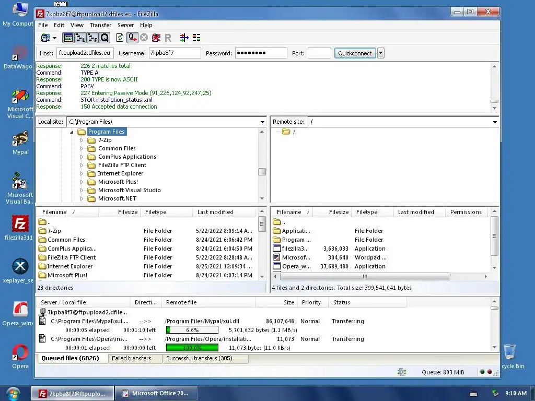Screen dimensions: 535x401
Task: Focus the Port field
Action: (x=319, y=53)
